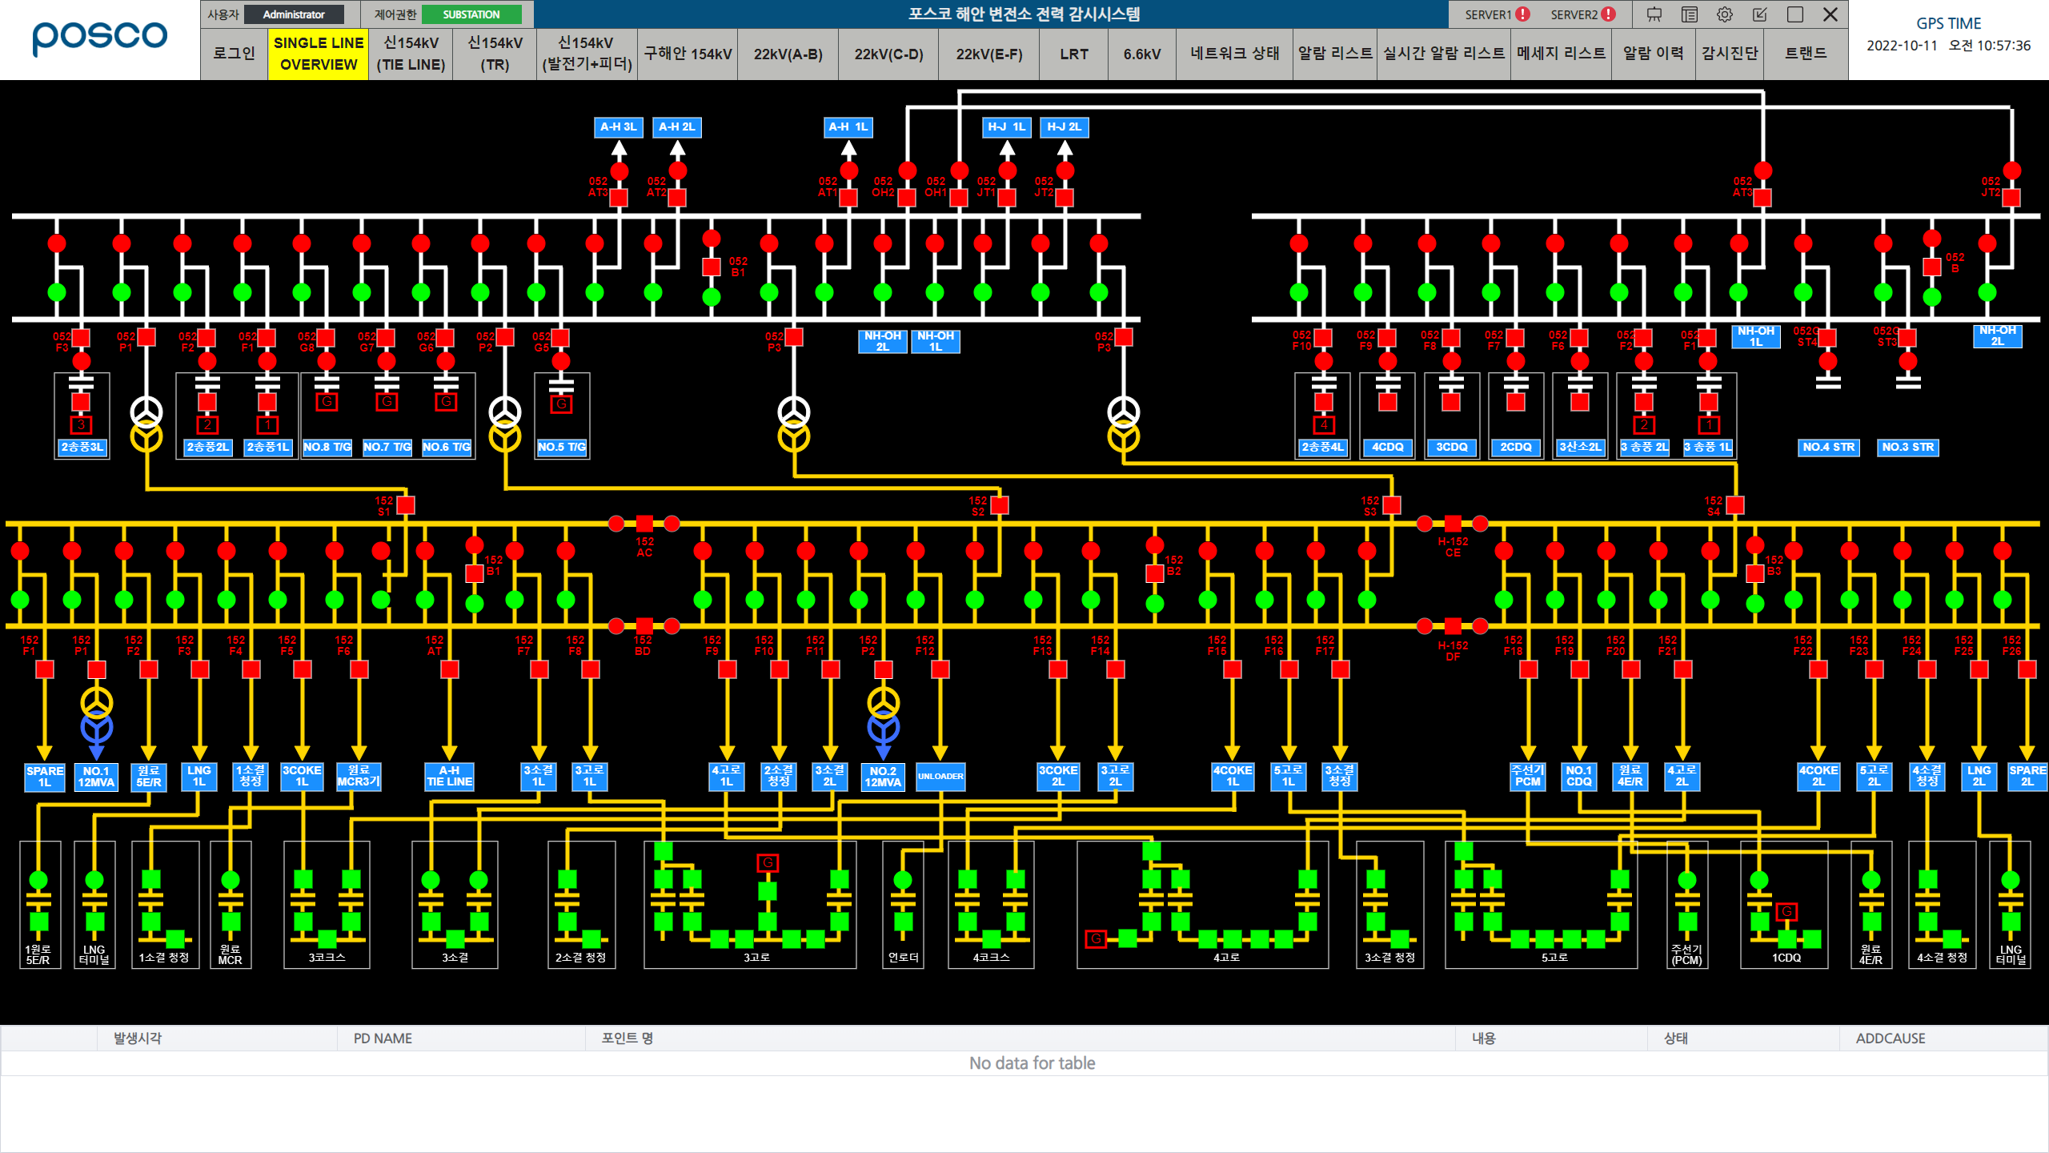
Task: Click the SERVER1 alert indicator
Action: [1523, 14]
